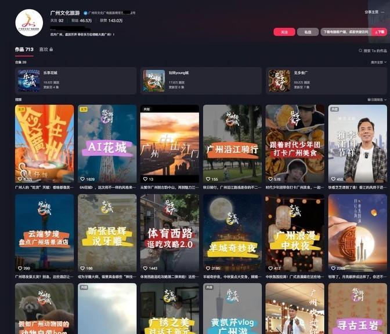Click the 私信 private message button

pyautogui.click(x=308, y=32)
